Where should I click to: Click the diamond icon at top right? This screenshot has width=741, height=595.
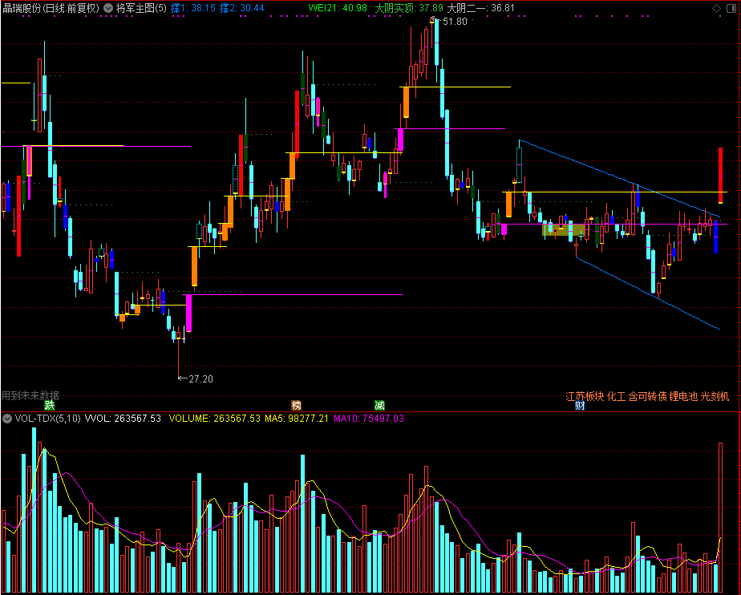click(x=716, y=8)
